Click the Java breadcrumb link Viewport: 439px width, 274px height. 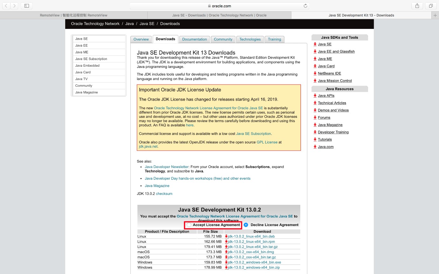click(x=129, y=24)
